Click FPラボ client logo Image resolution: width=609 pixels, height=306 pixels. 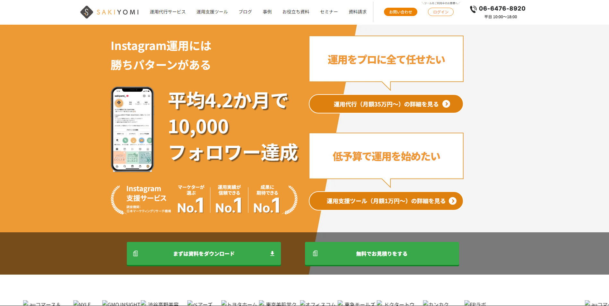coord(475,303)
